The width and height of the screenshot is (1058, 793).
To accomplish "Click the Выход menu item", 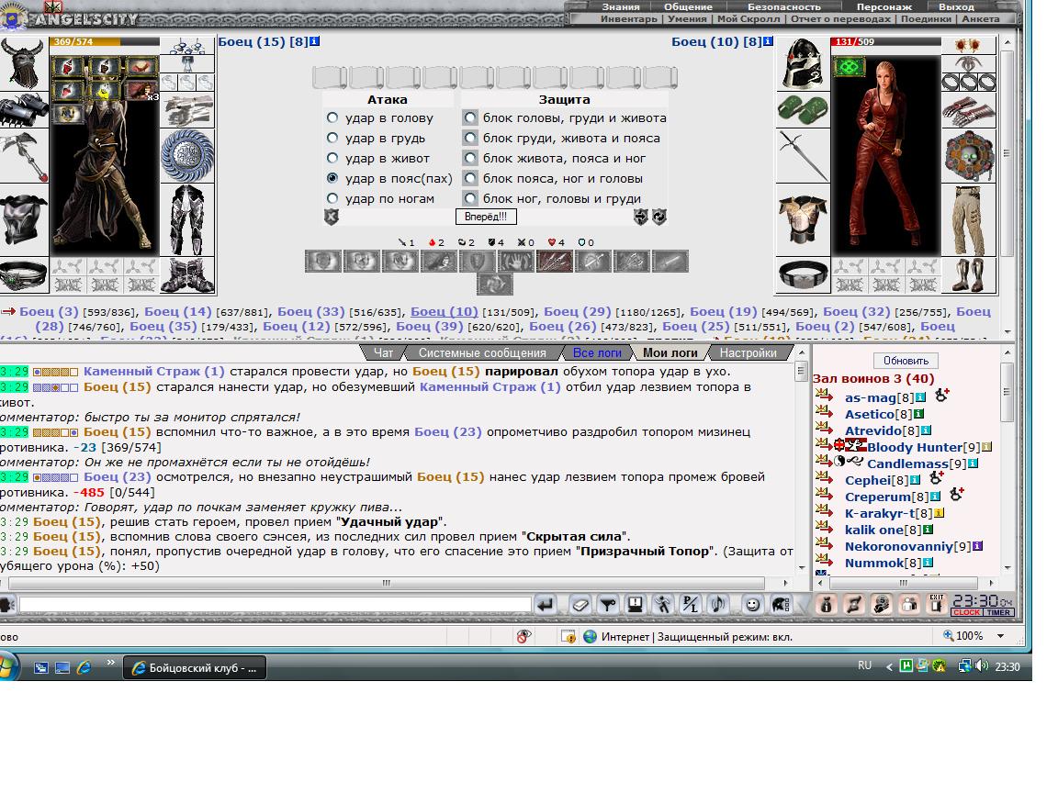I will pos(956,6).
